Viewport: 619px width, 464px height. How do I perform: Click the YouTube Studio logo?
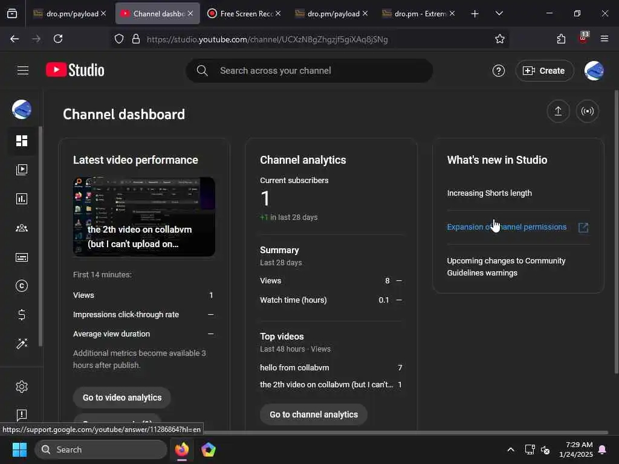click(x=75, y=70)
